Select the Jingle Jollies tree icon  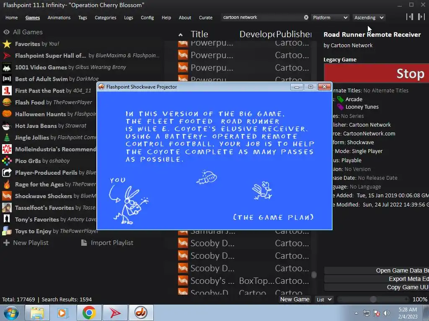pyautogui.click(x=7, y=137)
